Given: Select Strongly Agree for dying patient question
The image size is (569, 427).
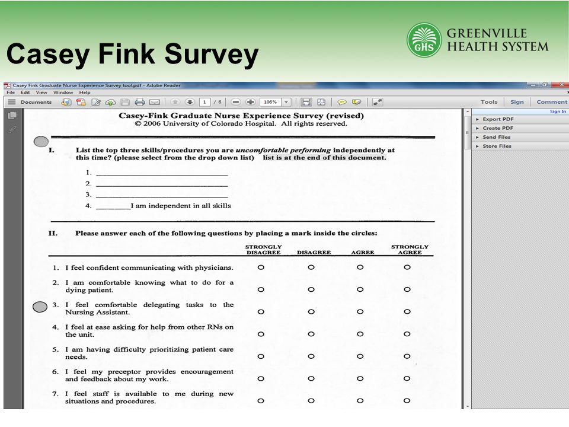Looking at the screenshot, I should [x=407, y=289].
